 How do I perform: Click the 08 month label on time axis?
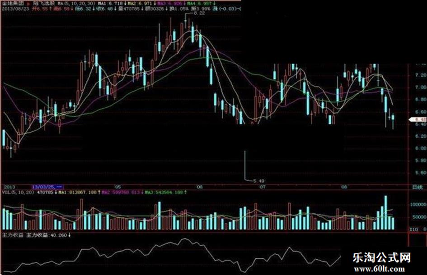tap(344, 187)
